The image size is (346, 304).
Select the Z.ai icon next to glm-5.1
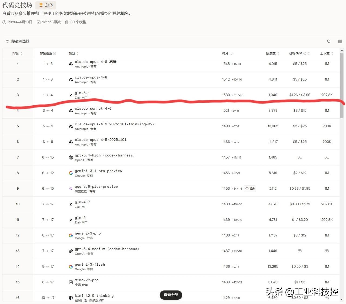71,95
